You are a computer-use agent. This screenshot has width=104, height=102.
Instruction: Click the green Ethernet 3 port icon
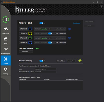pyautogui.click(x=30, y=38)
